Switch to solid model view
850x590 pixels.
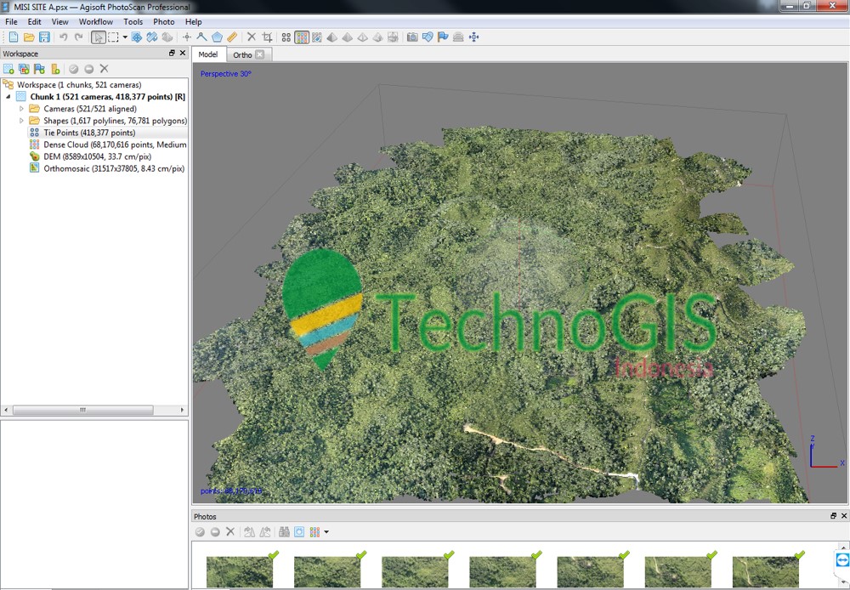348,37
